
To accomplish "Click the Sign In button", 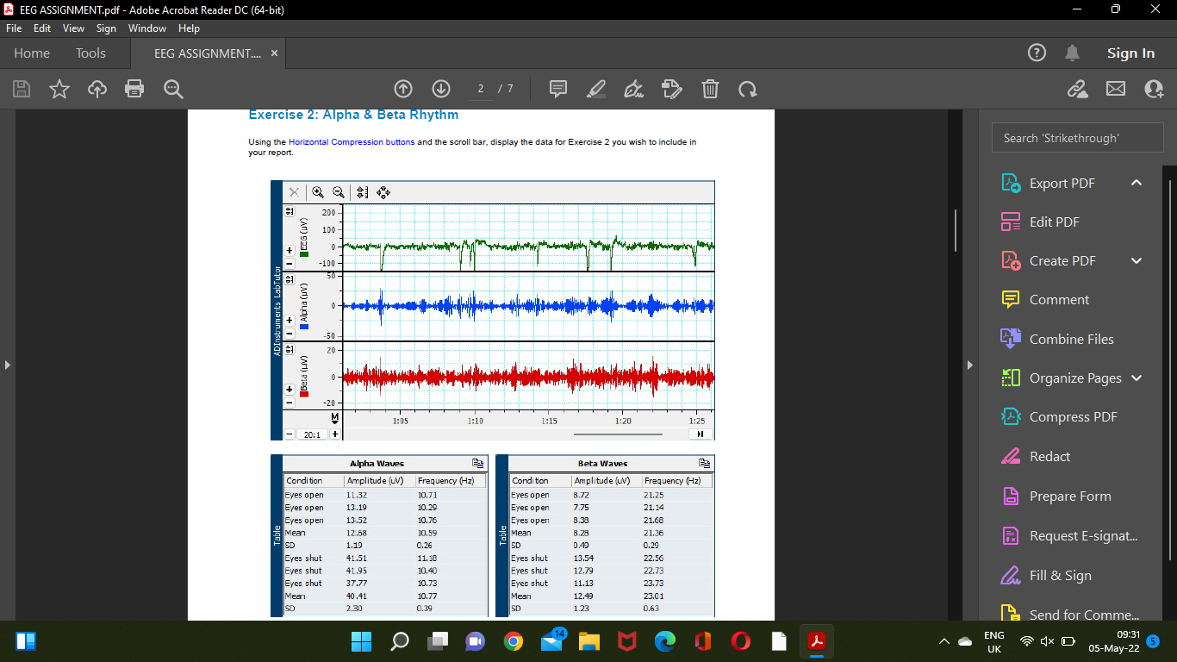I will pyautogui.click(x=1130, y=53).
